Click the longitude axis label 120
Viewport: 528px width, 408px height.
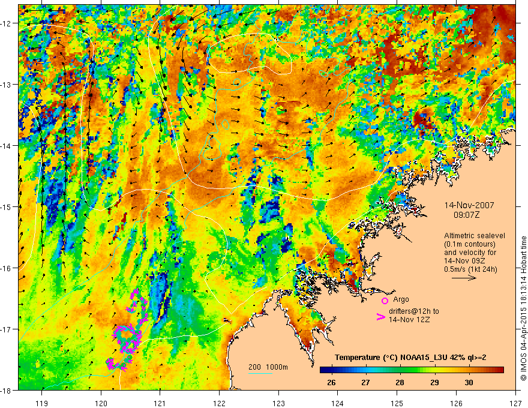pos(101,403)
